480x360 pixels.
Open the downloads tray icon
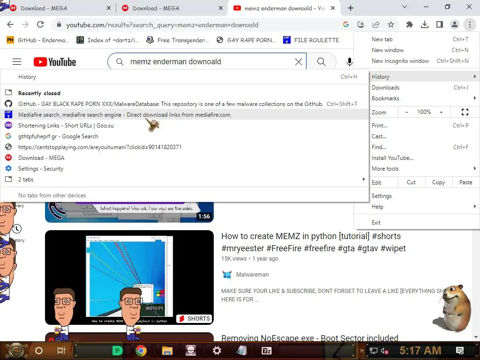coord(425,25)
